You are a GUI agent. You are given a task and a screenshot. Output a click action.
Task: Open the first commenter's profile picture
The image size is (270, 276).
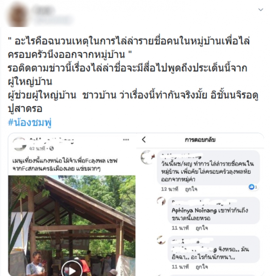point(148,157)
